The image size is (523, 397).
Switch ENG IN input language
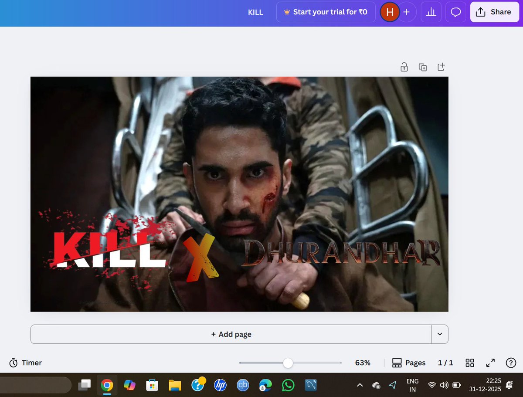point(412,385)
